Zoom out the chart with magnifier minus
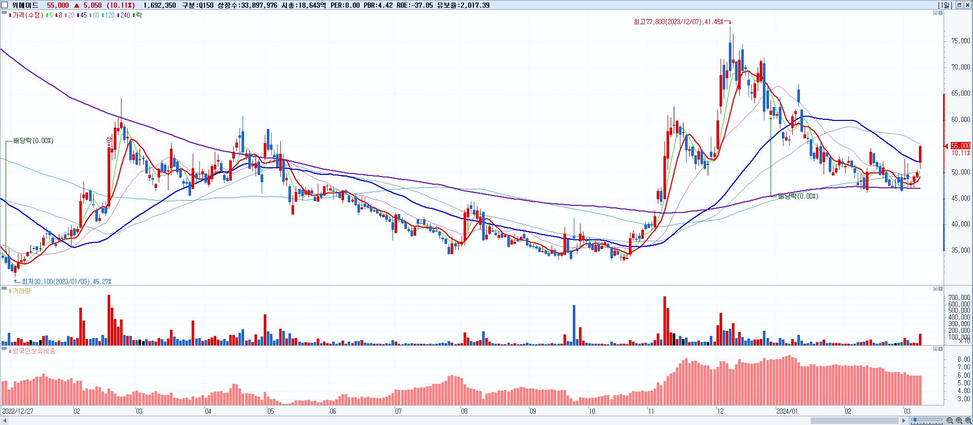 click(x=950, y=420)
